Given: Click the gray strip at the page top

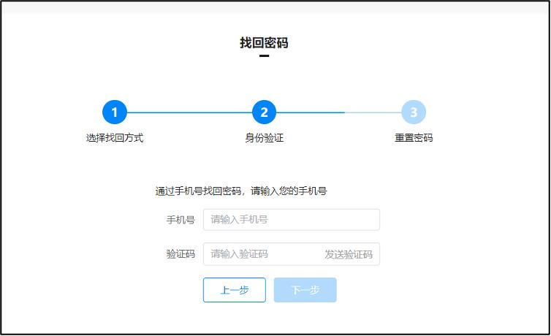Looking at the screenshot, I should [275, 7].
